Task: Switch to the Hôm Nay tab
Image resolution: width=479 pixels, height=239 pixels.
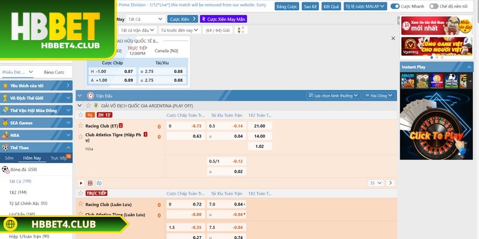Action: tap(32, 158)
